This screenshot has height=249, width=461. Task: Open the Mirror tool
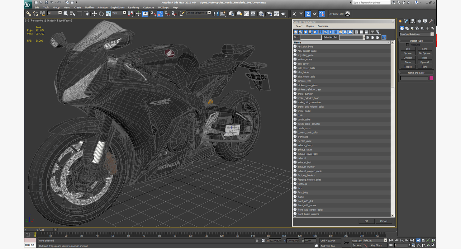tap(216, 14)
